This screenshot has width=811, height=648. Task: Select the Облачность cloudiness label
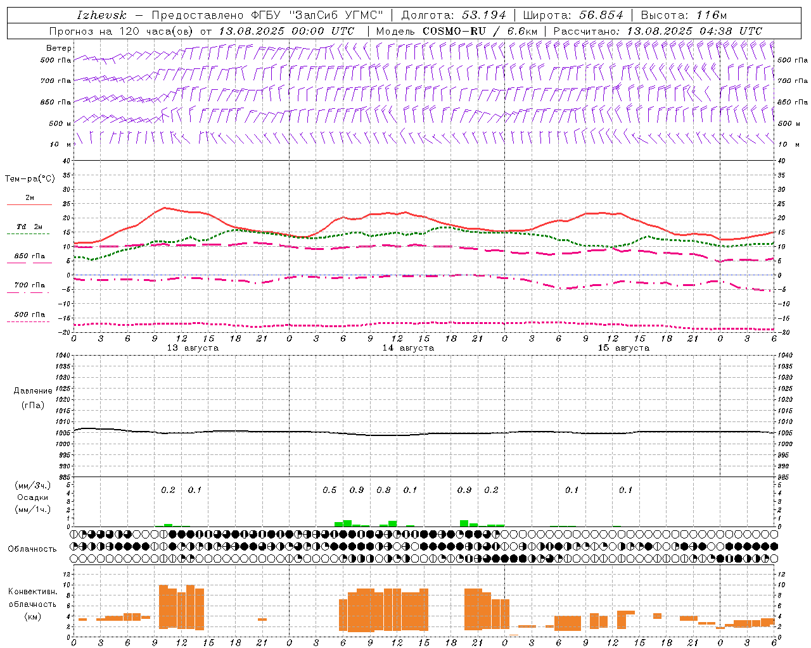[32, 549]
